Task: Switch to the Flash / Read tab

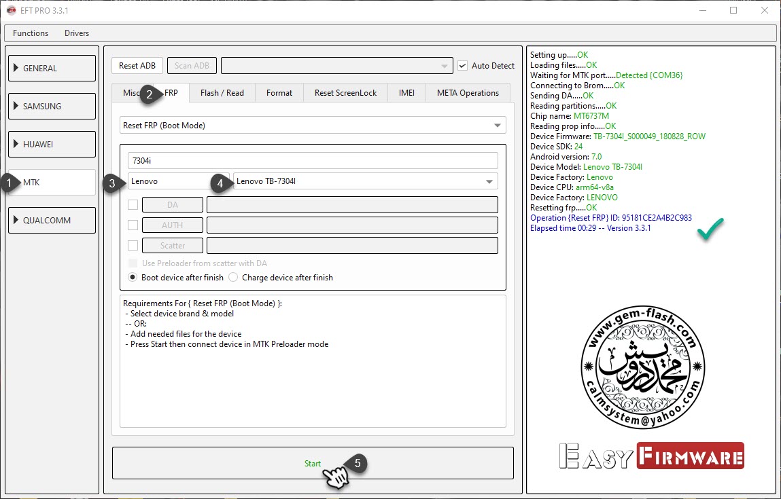Action: [222, 93]
